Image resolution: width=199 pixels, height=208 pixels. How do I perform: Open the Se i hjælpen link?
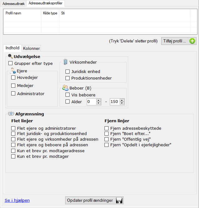tap(17, 200)
